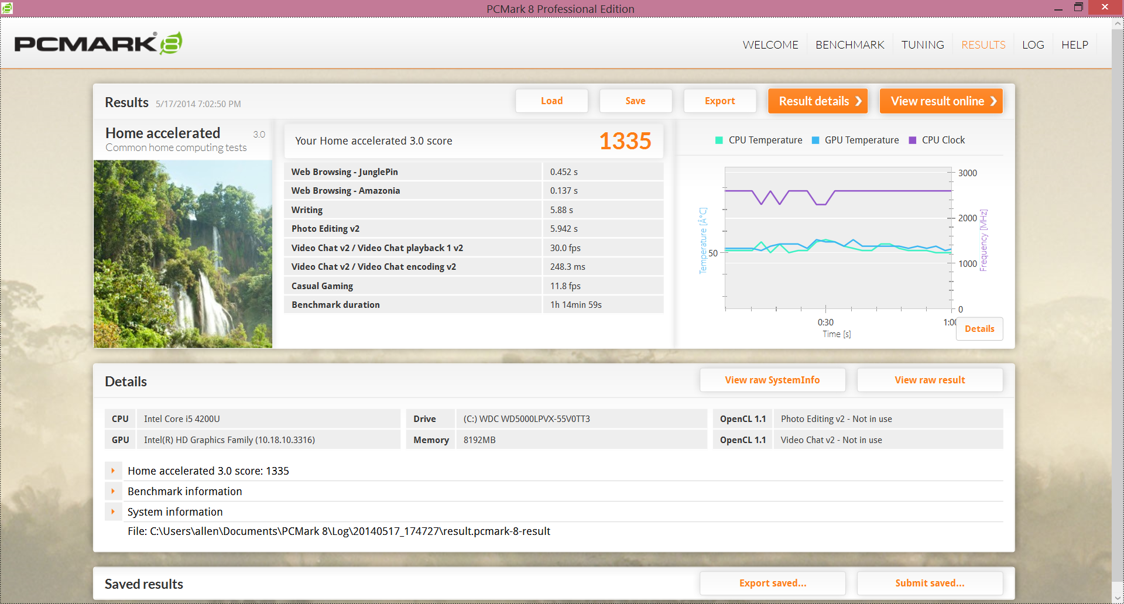Click the 11.8 fps value

(x=565, y=286)
